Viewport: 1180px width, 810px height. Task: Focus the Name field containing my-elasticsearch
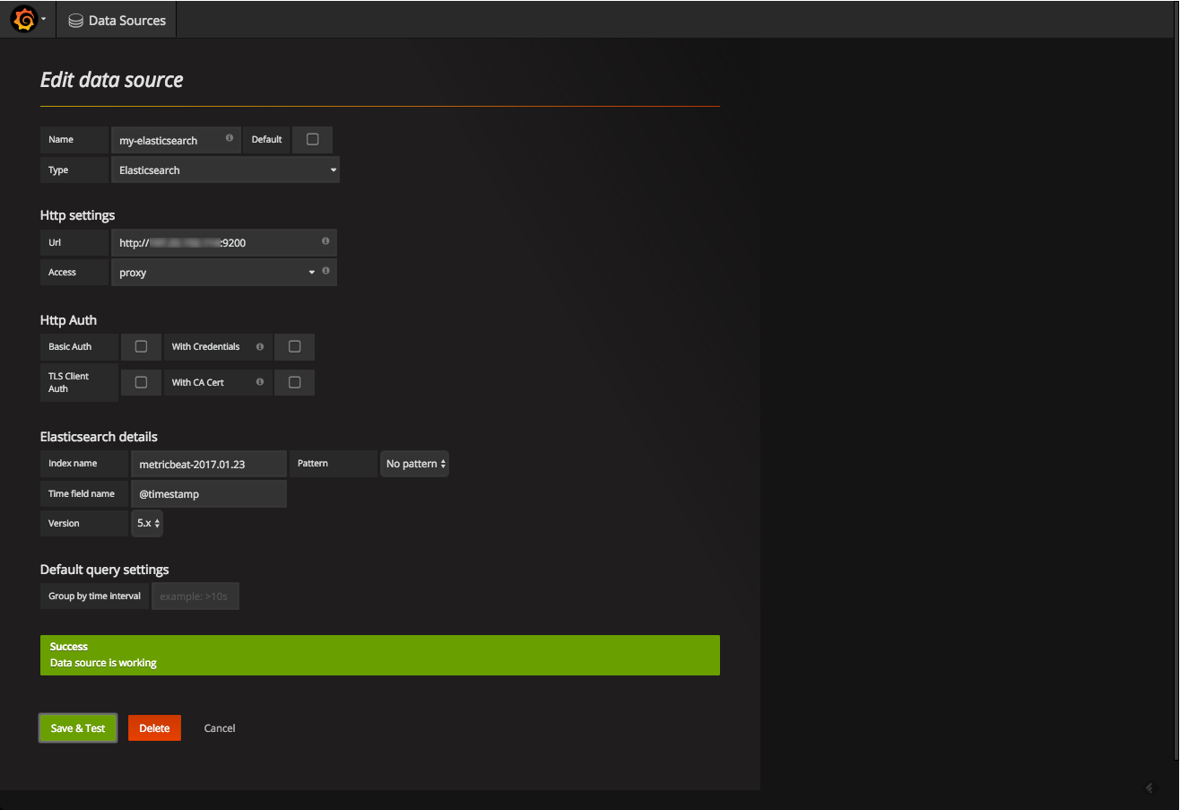176,140
